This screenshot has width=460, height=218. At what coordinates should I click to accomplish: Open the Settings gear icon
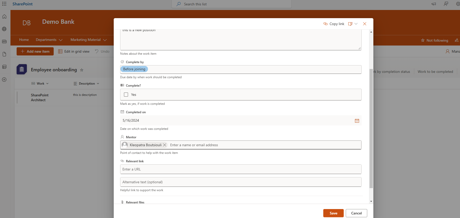coord(458,4)
